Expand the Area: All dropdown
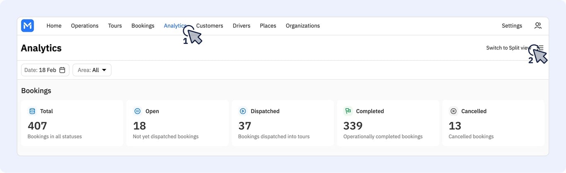Image resolution: width=566 pixels, height=173 pixels. (92, 70)
